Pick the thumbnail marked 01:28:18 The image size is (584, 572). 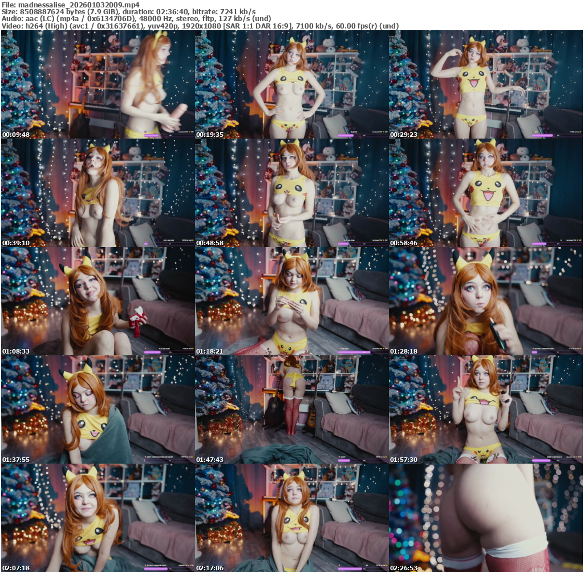point(486,301)
